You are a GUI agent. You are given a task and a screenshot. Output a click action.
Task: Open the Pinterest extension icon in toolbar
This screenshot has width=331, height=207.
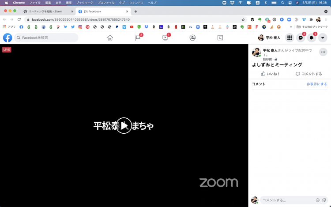tap(274, 19)
